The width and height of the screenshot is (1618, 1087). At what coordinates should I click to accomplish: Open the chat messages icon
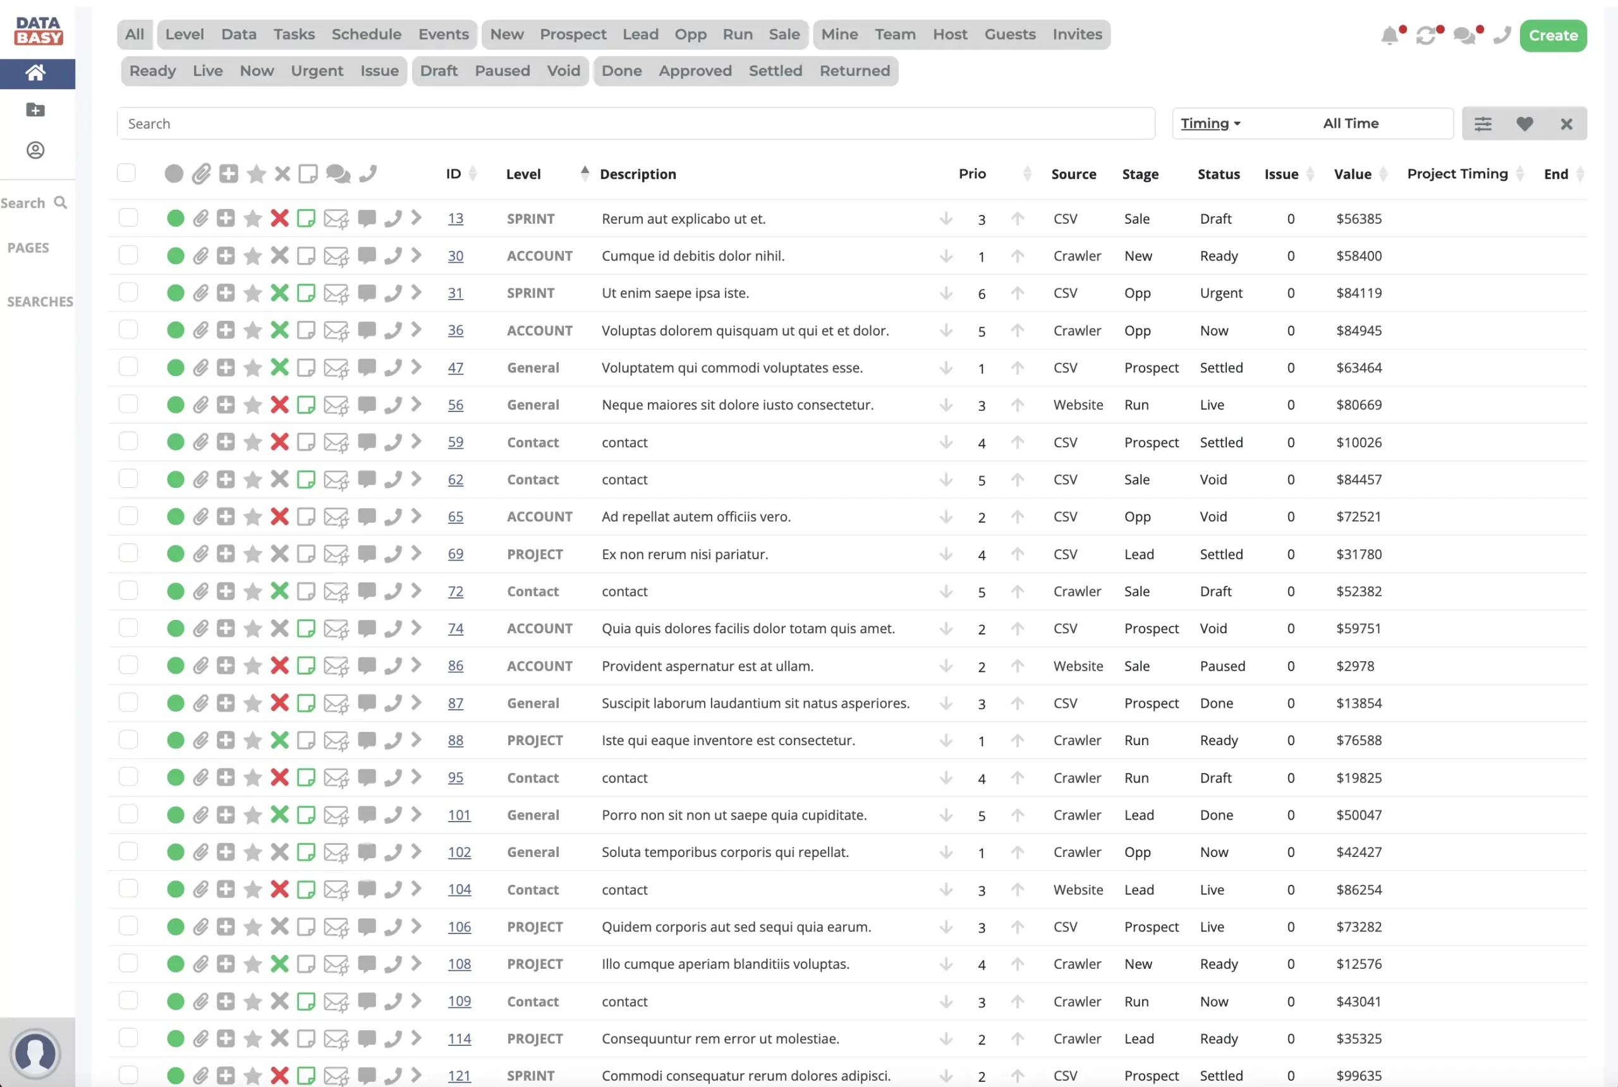[x=1465, y=35]
